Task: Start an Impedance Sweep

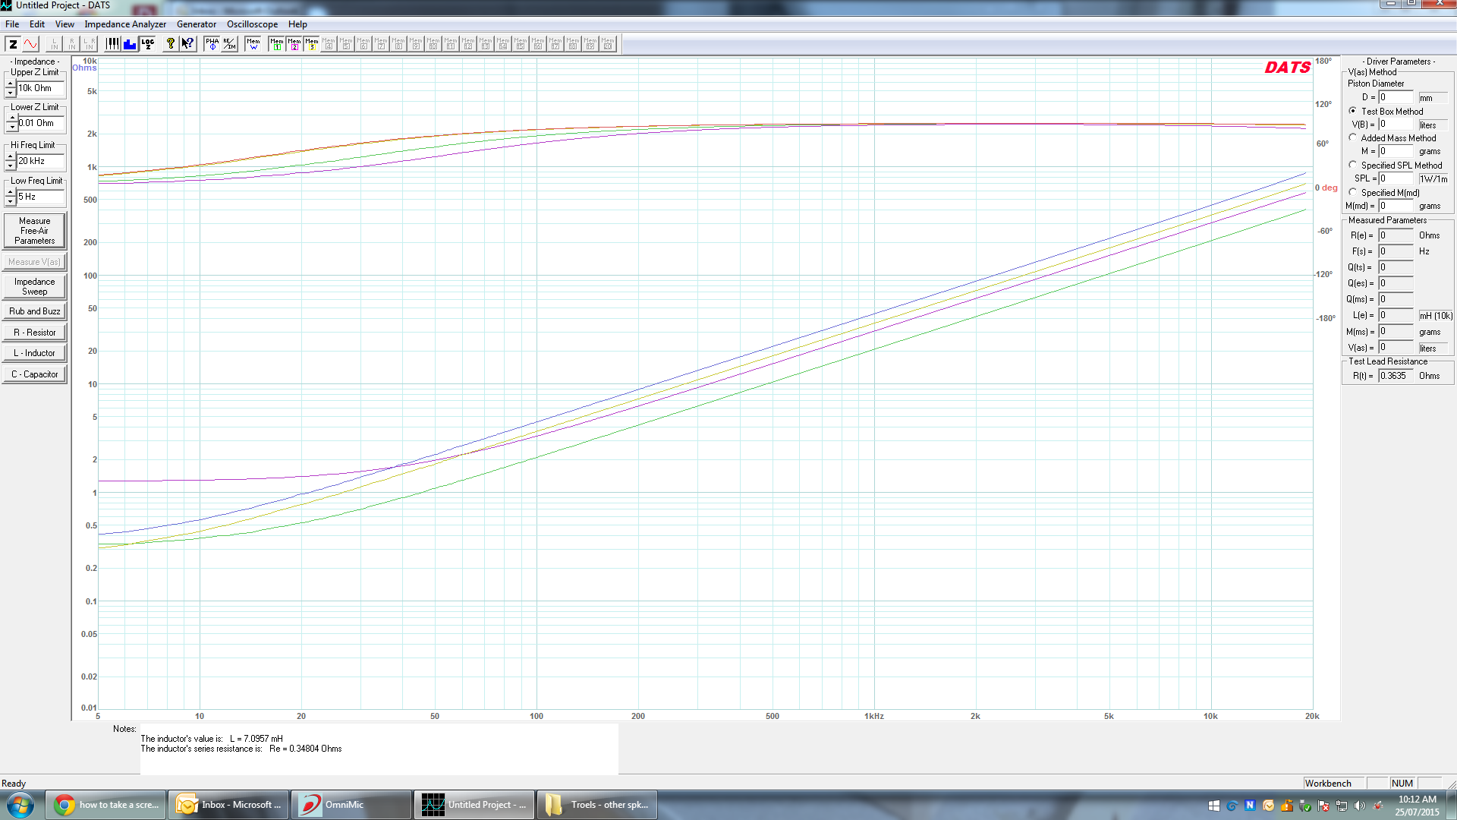Action: [x=34, y=286]
